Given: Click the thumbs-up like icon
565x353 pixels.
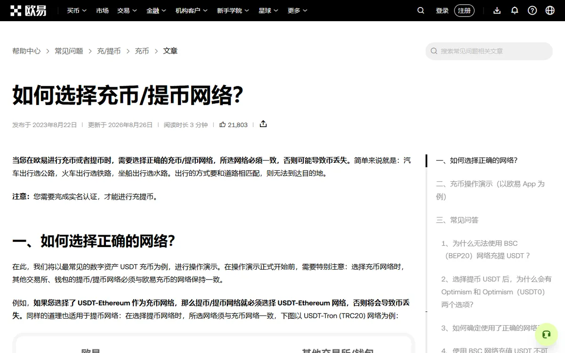Looking at the screenshot, I should tap(223, 125).
